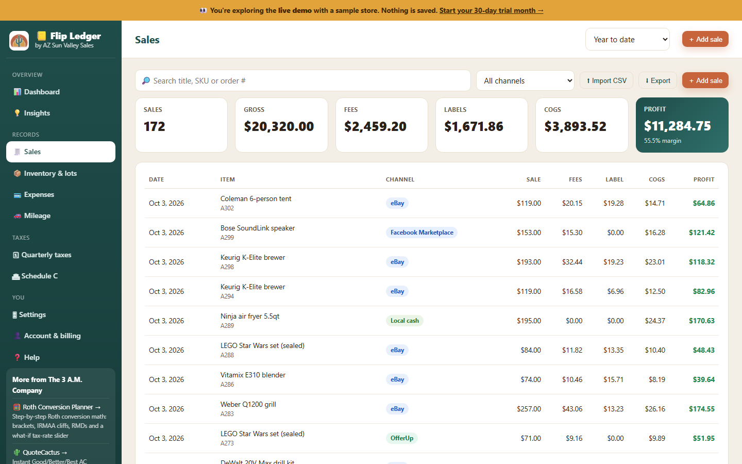Click the $174.55 profit value
The image size is (742, 464).
(x=702, y=409)
